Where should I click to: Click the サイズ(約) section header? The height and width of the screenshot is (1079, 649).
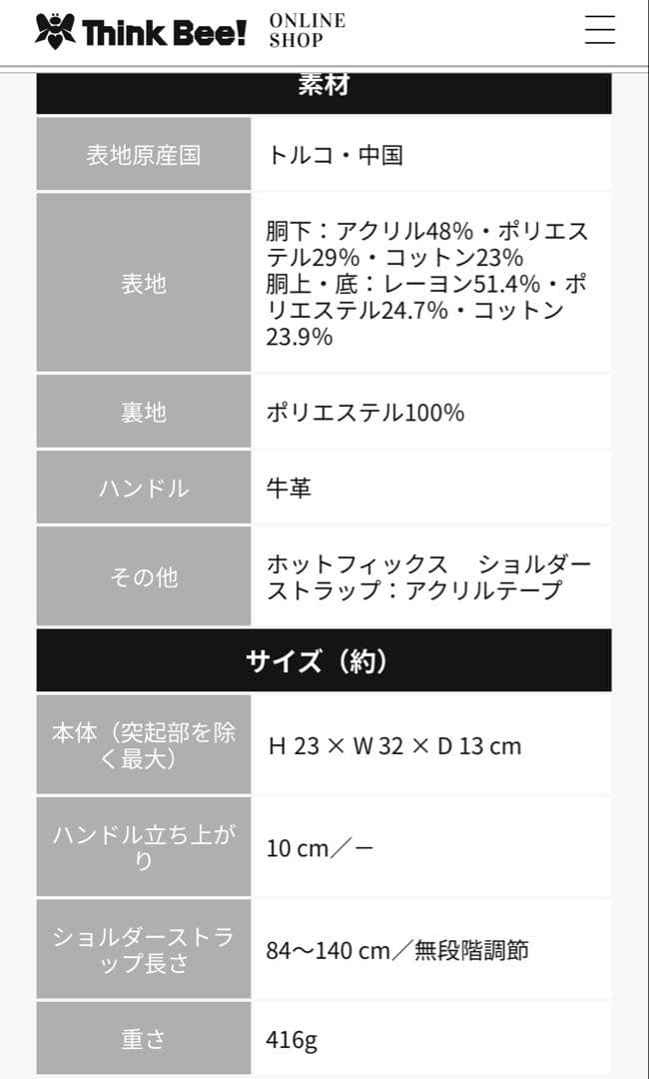tap(324, 660)
